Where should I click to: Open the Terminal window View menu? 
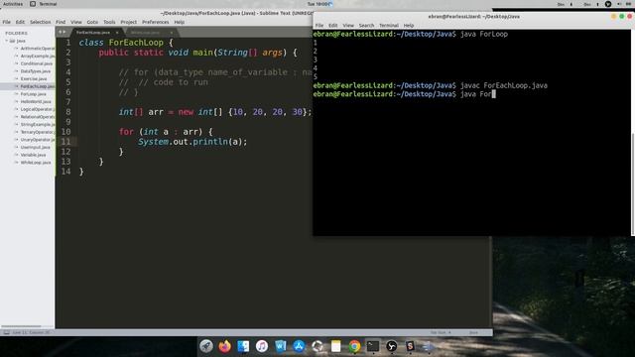[x=348, y=25]
